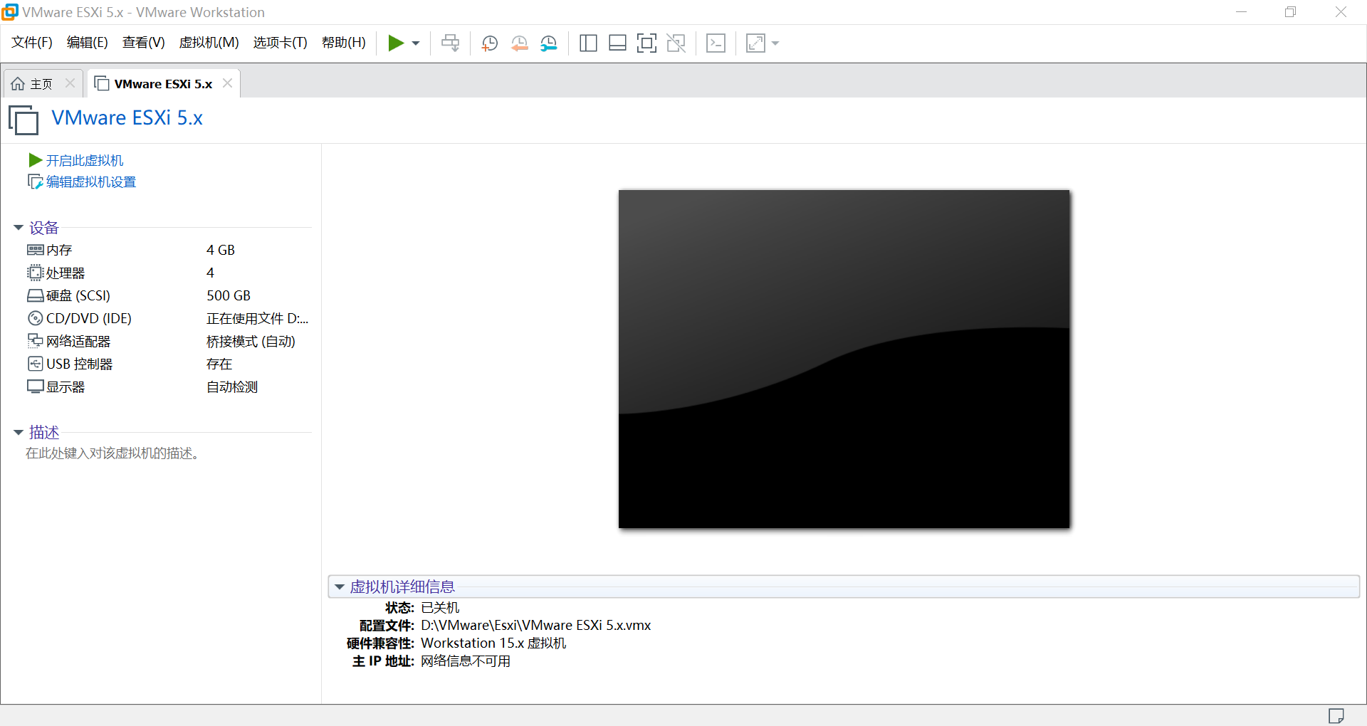Click the 4 GB memory value

[221, 250]
